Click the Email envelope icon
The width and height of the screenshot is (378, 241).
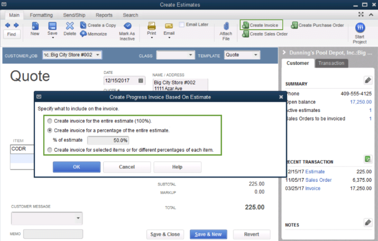point(169,26)
